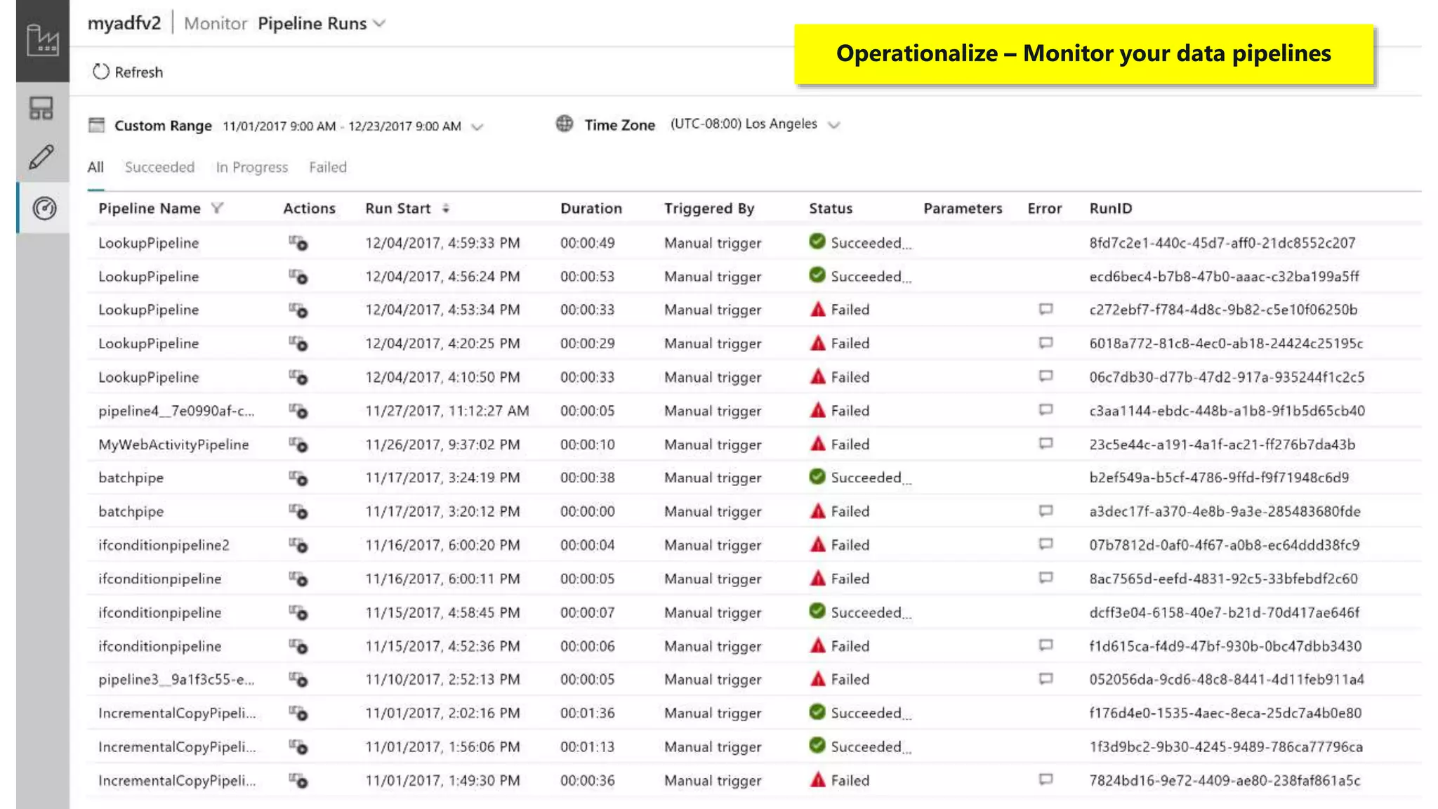Screen dimensions: 1438x809
Task: Switch to the Succeeded tab
Action: 159,167
